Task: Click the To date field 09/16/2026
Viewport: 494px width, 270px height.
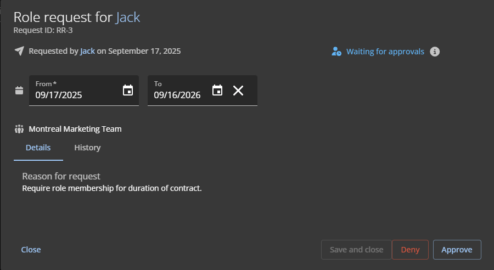Action: tap(177, 95)
